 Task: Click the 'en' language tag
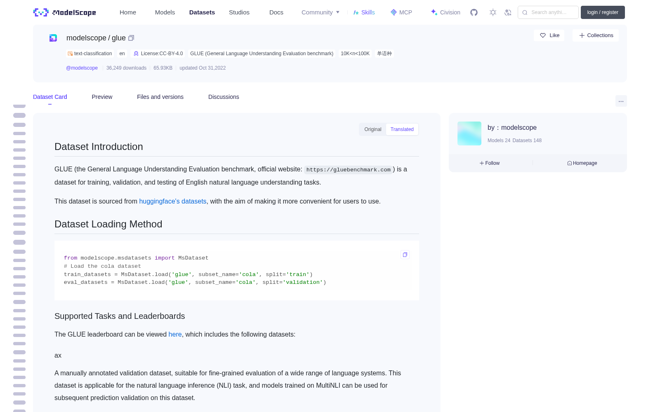(x=122, y=54)
